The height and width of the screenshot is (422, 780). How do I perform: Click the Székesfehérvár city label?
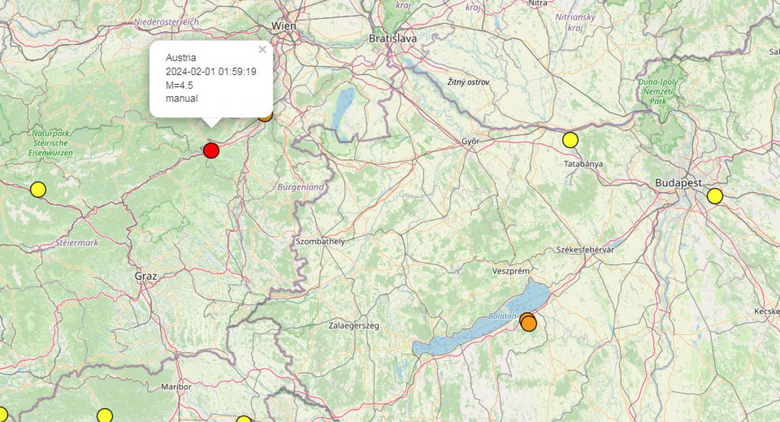[585, 249]
